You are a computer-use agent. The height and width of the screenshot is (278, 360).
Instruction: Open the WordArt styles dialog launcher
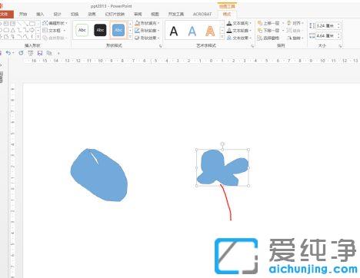click(252, 46)
